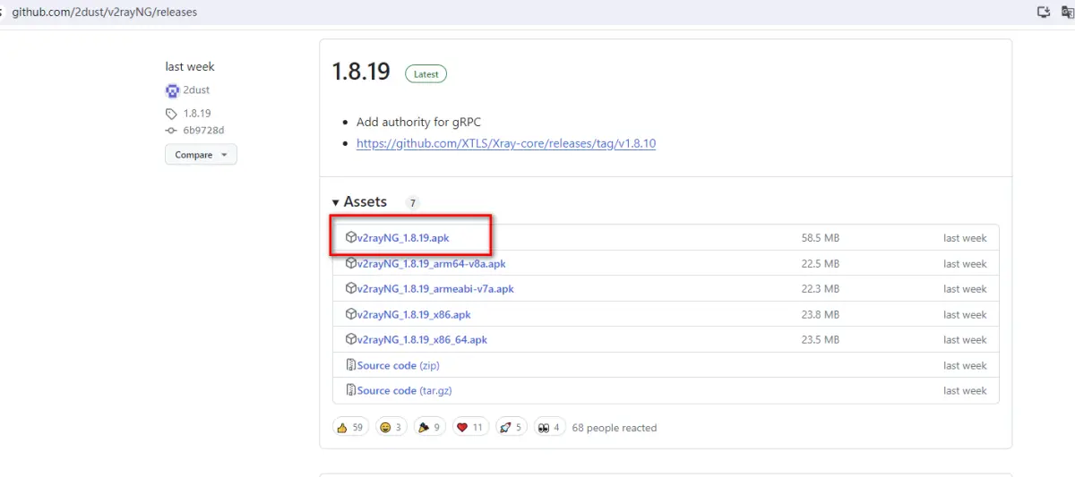Screen dimensions: 1075x477
Task: Click the commit icon next to 6b9728d
Action: [171, 131]
